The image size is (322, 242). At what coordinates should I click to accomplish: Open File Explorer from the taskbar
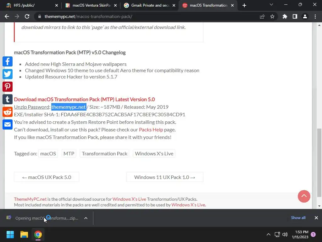(24, 234)
